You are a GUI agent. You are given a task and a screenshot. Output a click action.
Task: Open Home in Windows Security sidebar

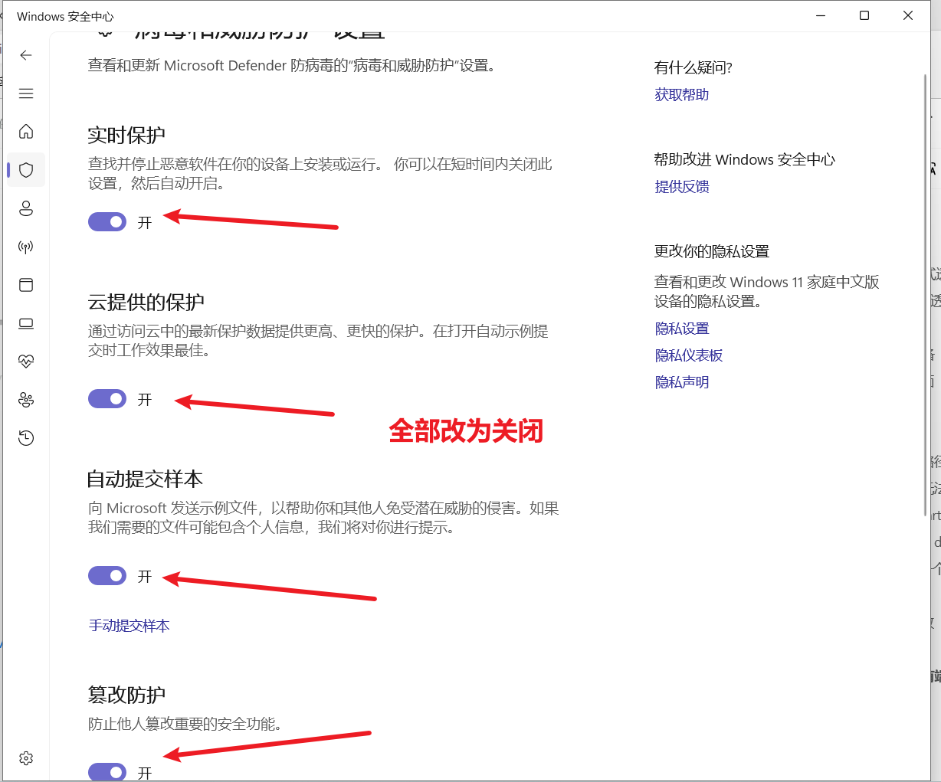coord(25,132)
